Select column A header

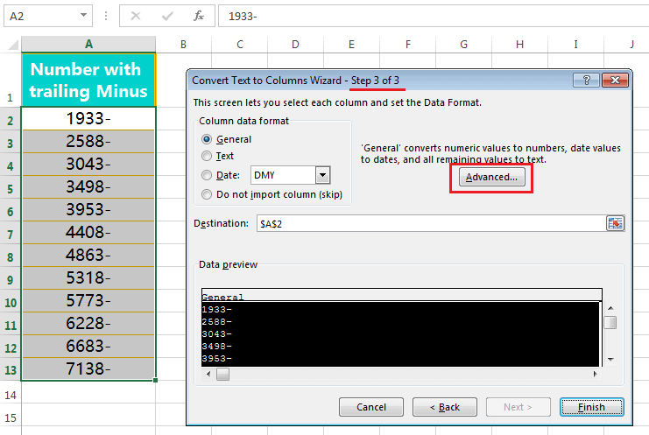[88, 45]
